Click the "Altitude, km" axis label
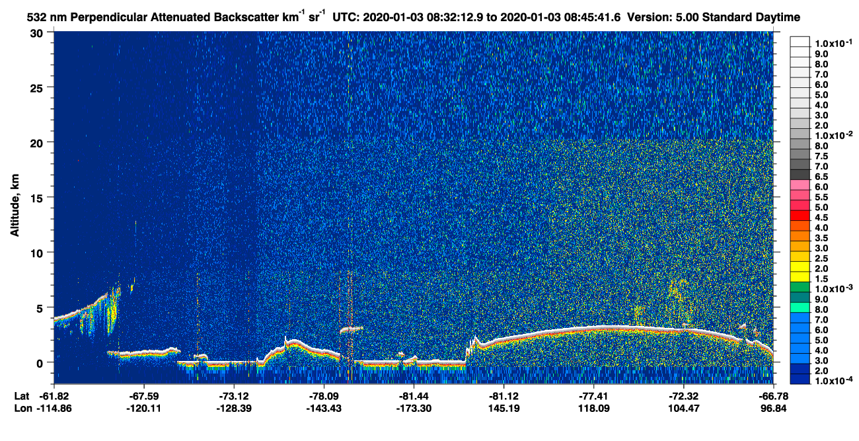Screen dimensions: 859x441 15,207
